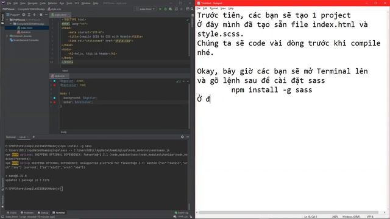The image size is (390, 219).
Task: Click the red color swatch for $textcolor
Action: tap(54, 85)
